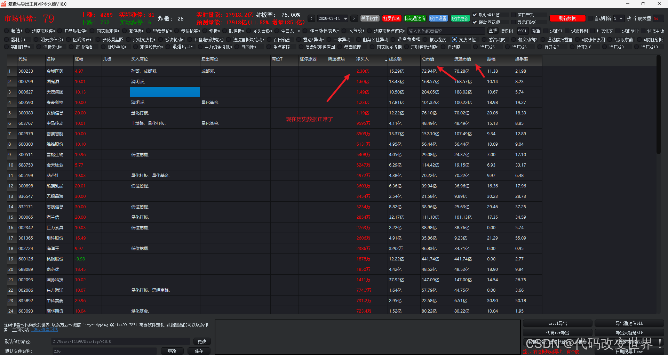
Task: Select the 自选股 radio option
Action: [x=443, y=47]
